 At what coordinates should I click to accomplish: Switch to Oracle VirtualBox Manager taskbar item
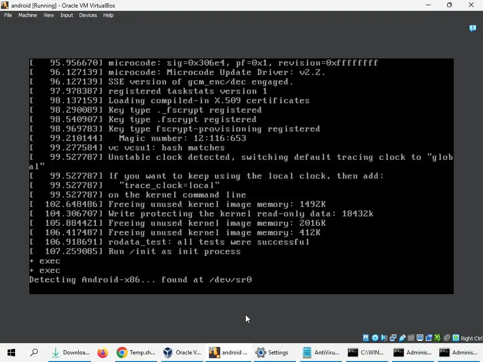[182, 353]
